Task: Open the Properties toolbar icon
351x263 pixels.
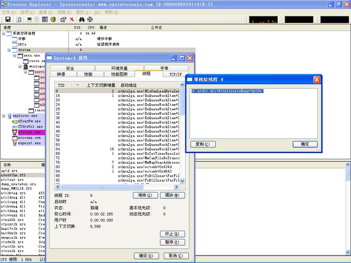Action: tap(63, 20)
